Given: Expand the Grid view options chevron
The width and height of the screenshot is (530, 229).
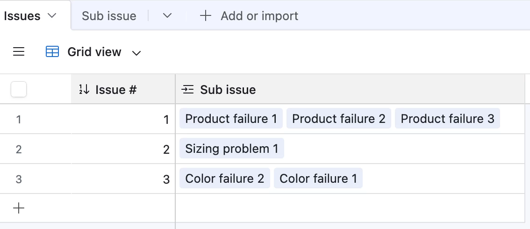Looking at the screenshot, I should [x=136, y=53].
